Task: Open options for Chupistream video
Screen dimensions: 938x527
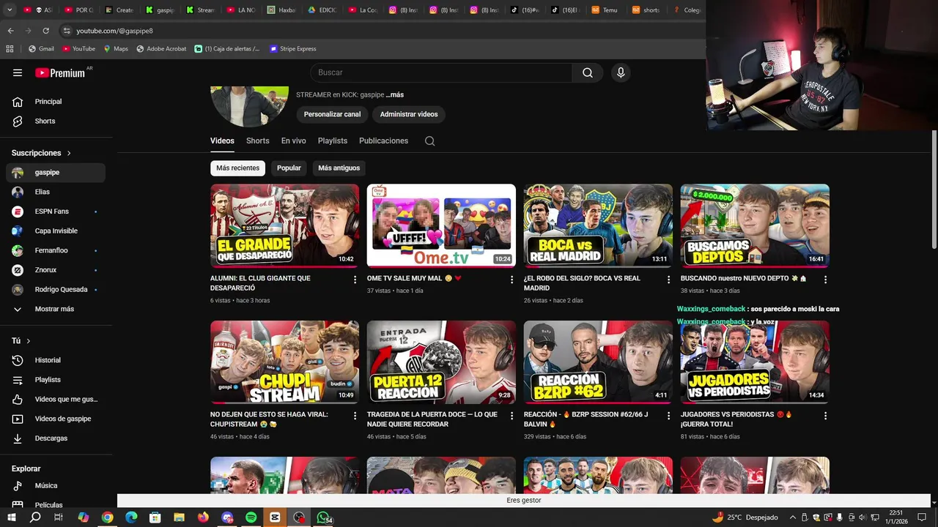Action: 355,416
